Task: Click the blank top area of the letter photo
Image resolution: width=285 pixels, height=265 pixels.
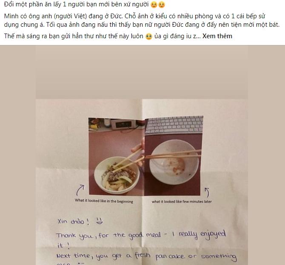Action: (142, 73)
